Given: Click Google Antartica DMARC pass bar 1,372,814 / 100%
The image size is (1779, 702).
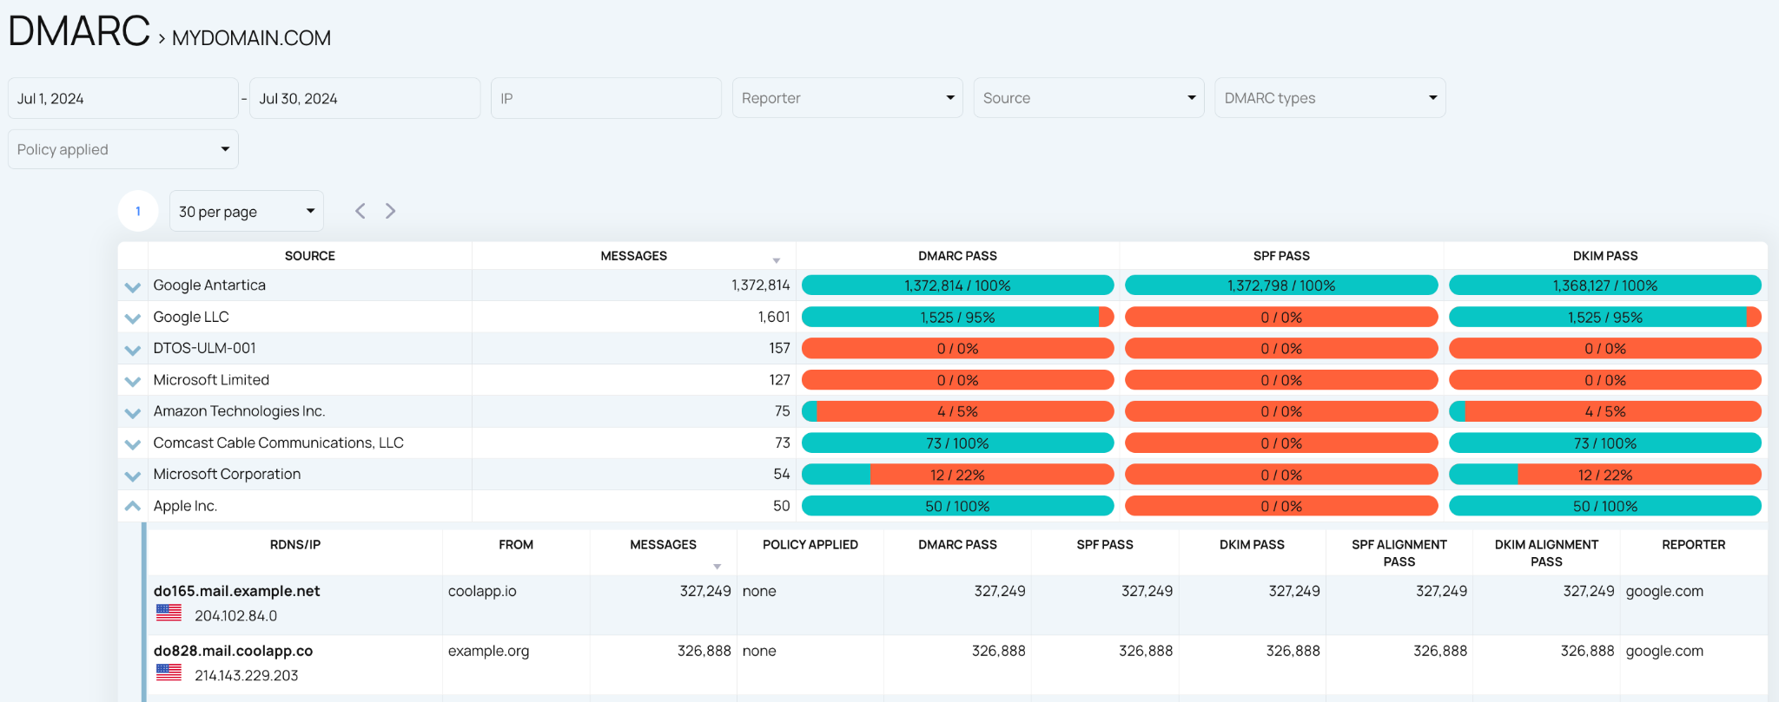Looking at the screenshot, I should click(x=957, y=285).
